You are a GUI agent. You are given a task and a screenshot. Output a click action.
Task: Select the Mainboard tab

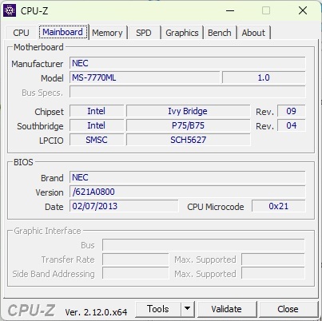63,32
